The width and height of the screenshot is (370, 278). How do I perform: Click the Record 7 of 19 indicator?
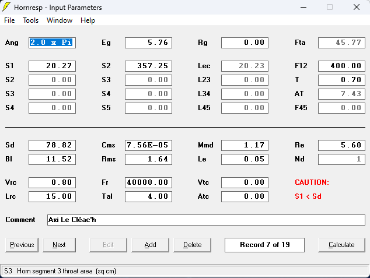click(x=264, y=245)
